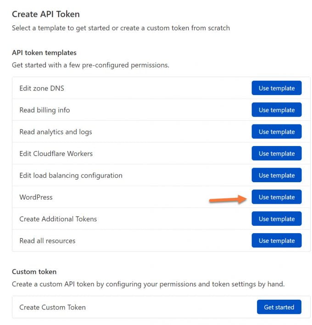The width and height of the screenshot is (312, 325).
Task: Select the Edit Cloudflare Workers label
Action: click(56, 154)
